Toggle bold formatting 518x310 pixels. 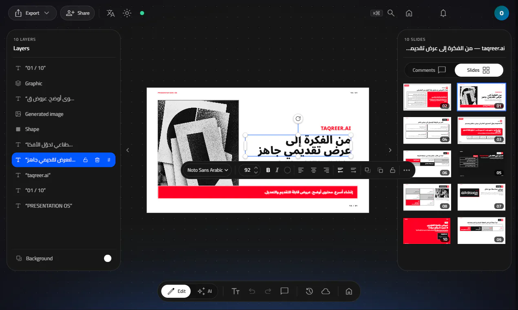(x=268, y=170)
